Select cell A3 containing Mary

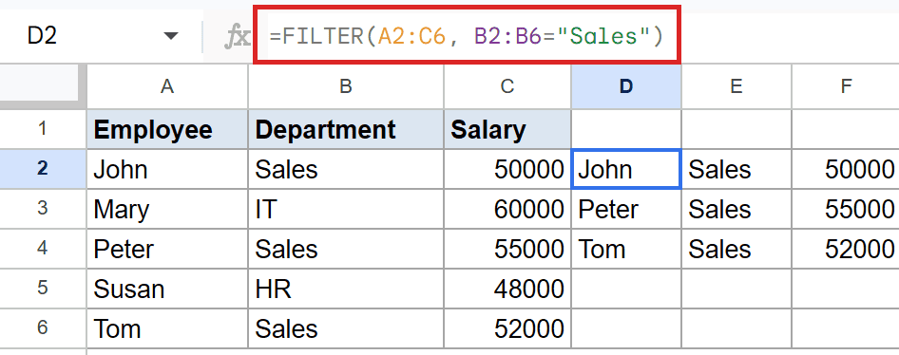click(167, 209)
